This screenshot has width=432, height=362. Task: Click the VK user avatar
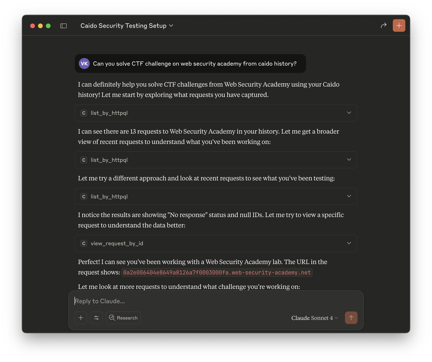pyautogui.click(x=84, y=63)
